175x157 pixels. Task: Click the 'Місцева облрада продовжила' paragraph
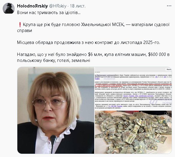coord(89,42)
